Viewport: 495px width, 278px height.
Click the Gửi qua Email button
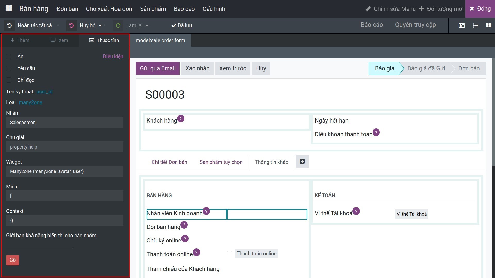(x=158, y=68)
